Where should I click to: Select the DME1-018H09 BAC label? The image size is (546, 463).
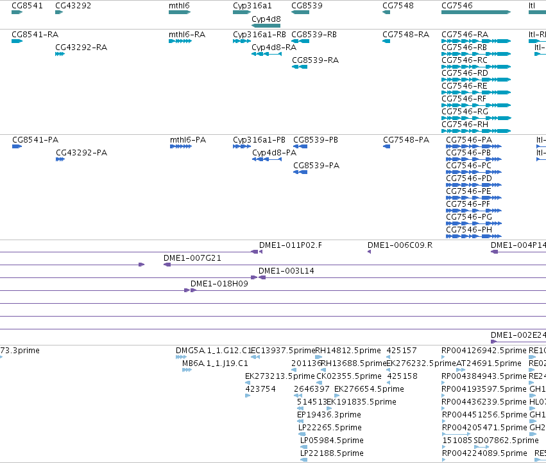[219, 284]
